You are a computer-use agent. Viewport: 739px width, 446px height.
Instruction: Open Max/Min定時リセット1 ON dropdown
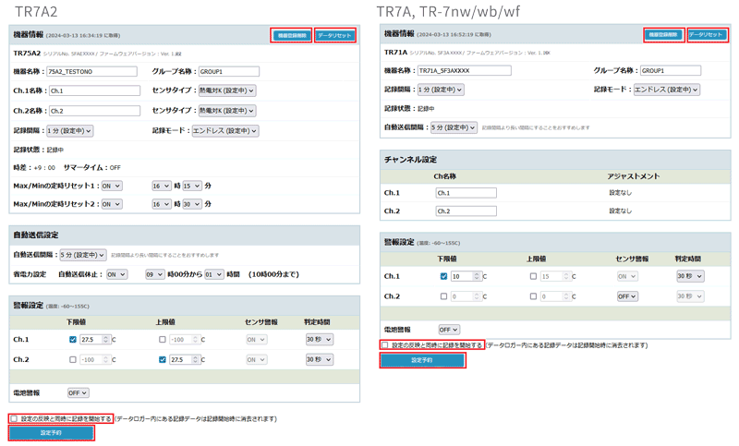[x=112, y=186]
